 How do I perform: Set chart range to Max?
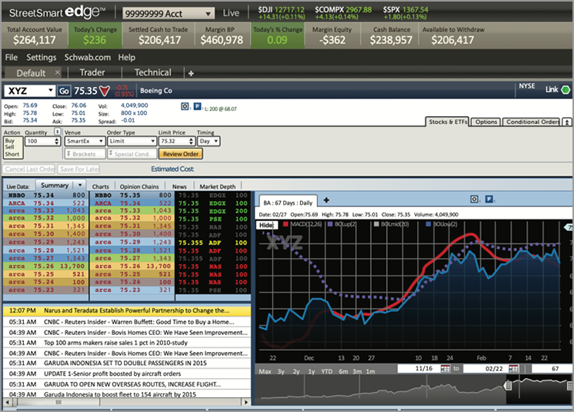point(265,371)
